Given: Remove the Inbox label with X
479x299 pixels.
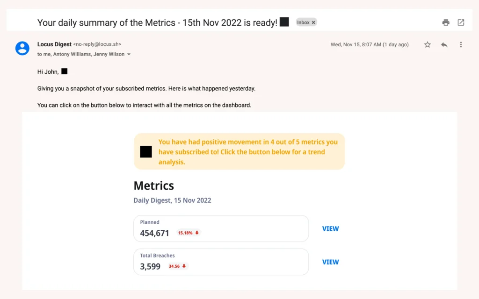Looking at the screenshot, I should [314, 22].
